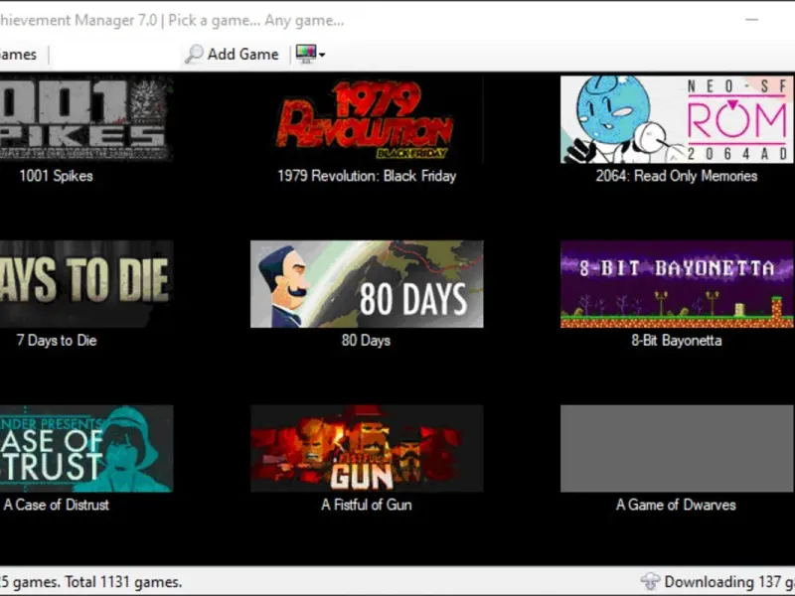Select the gray A Game of Dwarves placeholder

point(677,448)
